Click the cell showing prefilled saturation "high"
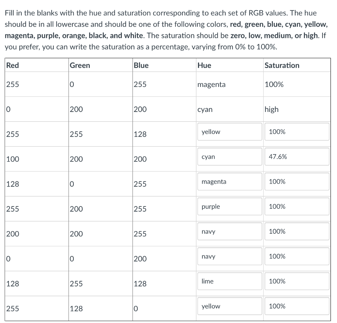Image resolution: width=337 pixels, height=323 pixels. (272, 109)
